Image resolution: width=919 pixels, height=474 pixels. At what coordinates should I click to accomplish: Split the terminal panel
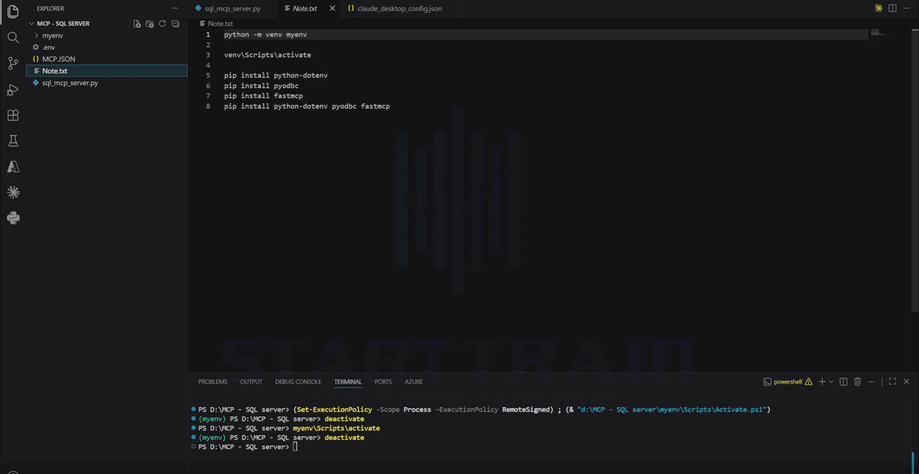click(843, 382)
